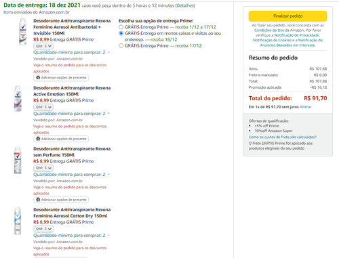Open Qtd dropdown for Active Emotion deodorant

pos(43,107)
